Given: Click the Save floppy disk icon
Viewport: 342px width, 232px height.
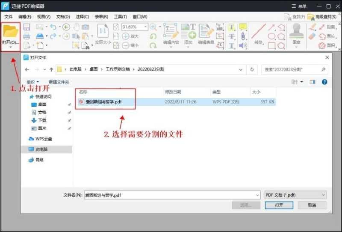Looking at the screenshot, I should click(27, 27).
